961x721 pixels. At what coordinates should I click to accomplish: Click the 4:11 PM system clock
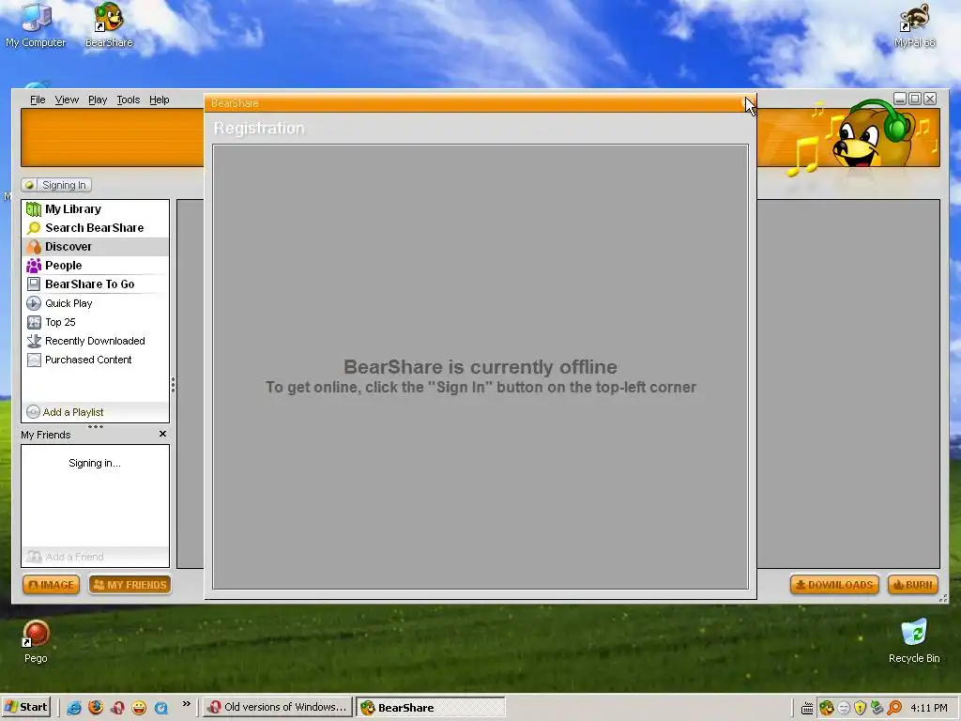pos(929,708)
